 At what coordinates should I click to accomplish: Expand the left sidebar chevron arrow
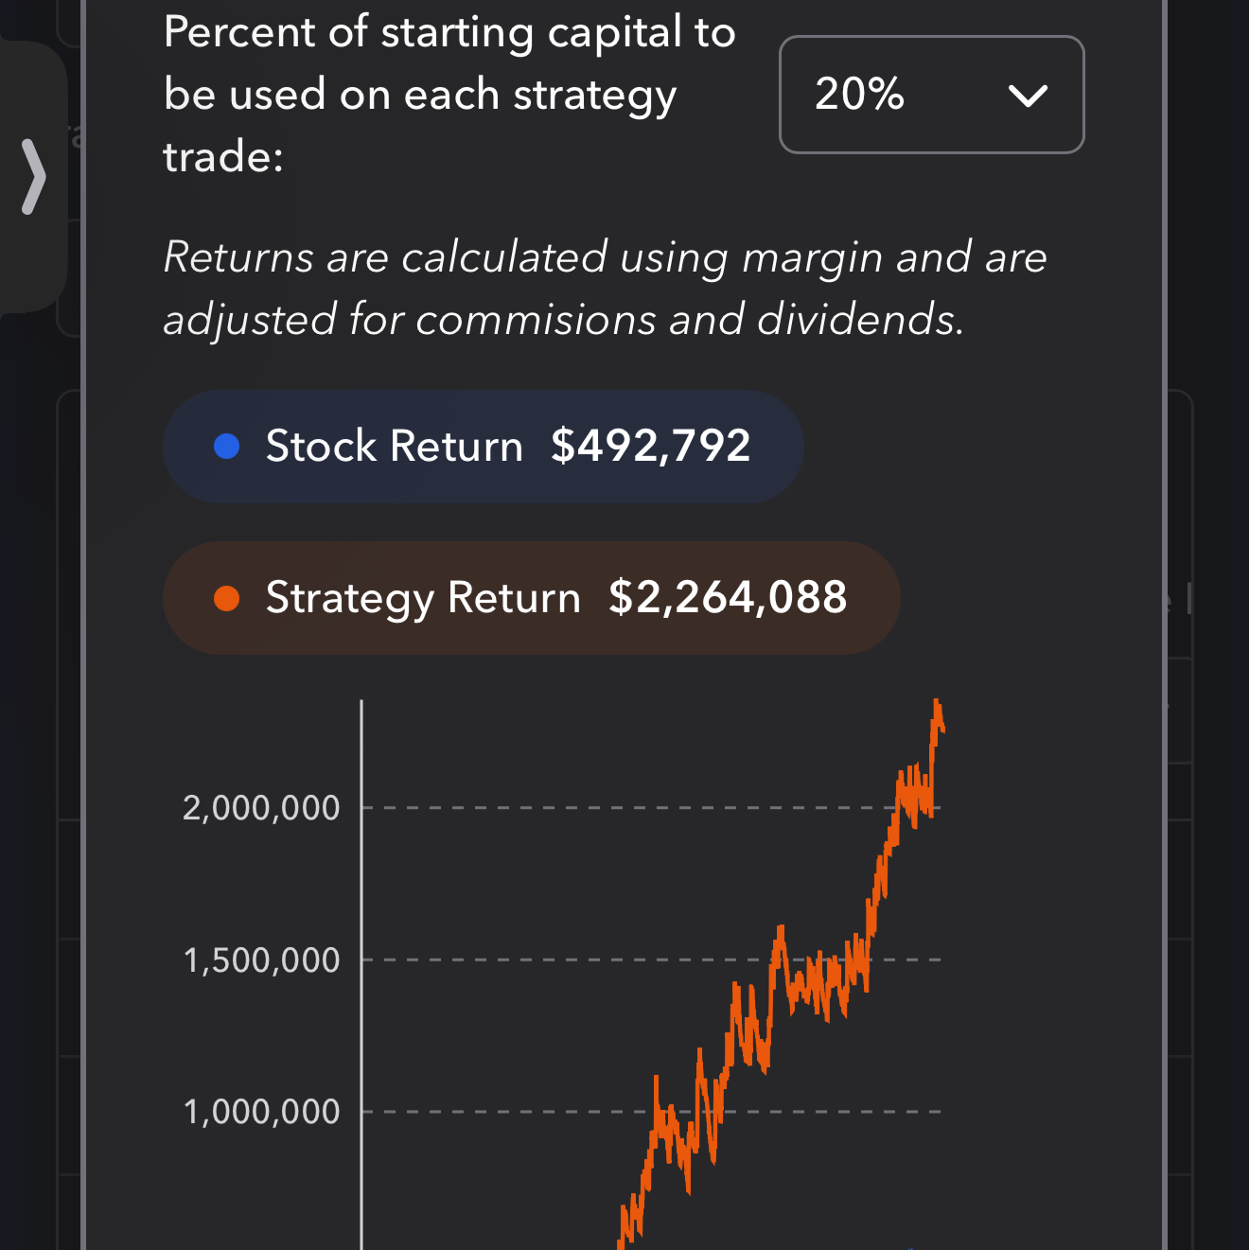click(x=34, y=177)
